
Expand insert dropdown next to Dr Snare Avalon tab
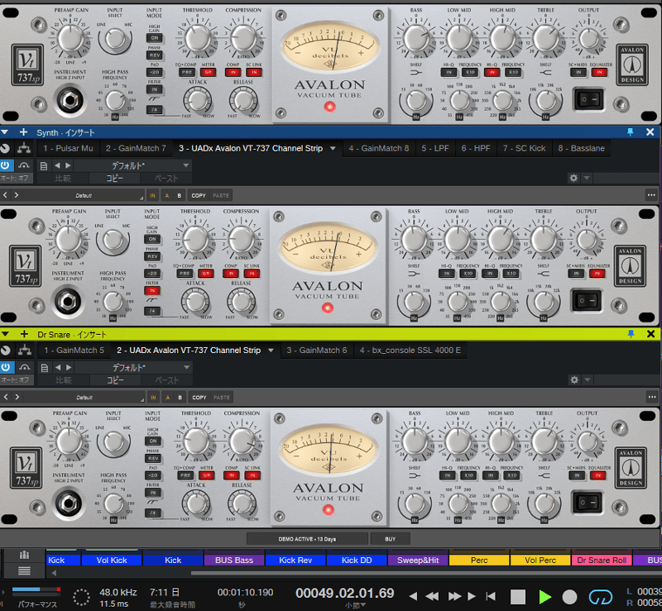coord(271,351)
